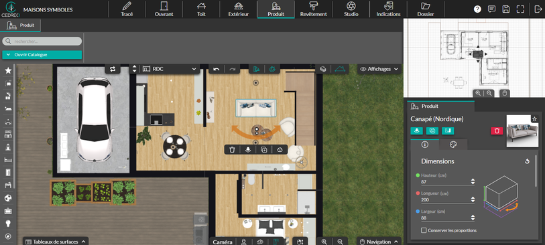The image size is (545, 245).
Task: Open the favorites star category
Action: 8,71
